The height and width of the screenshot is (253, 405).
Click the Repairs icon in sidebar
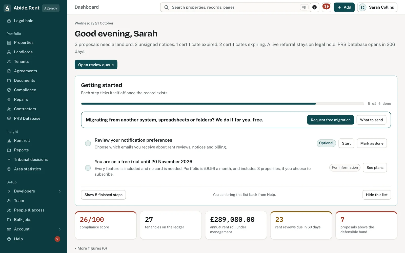tap(9, 99)
